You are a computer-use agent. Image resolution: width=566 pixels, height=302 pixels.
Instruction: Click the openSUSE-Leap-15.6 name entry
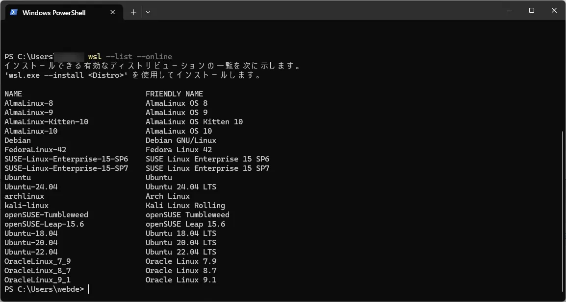(44, 225)
